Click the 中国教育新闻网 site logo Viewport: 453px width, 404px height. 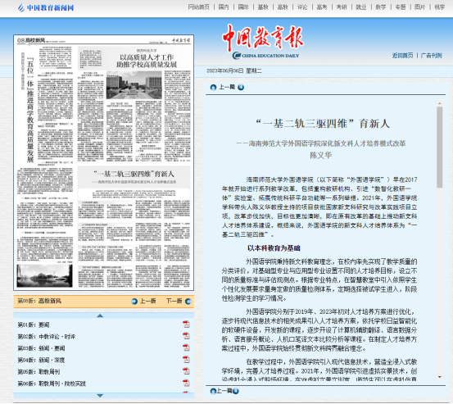coord(46,7)
